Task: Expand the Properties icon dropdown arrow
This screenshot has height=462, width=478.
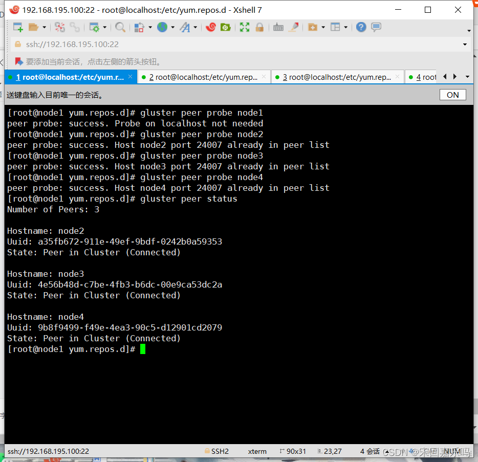Action: 104,28
